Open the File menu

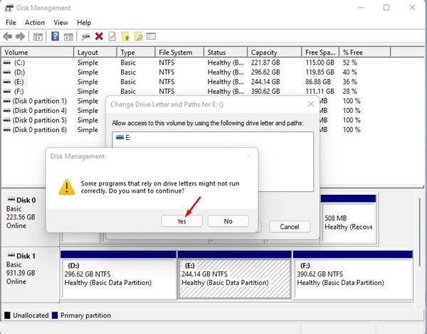point(11,23)
